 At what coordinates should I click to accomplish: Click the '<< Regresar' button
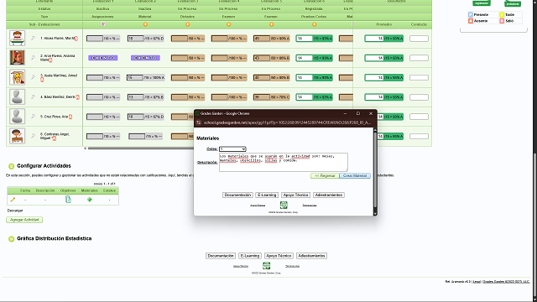click(325, 175)
